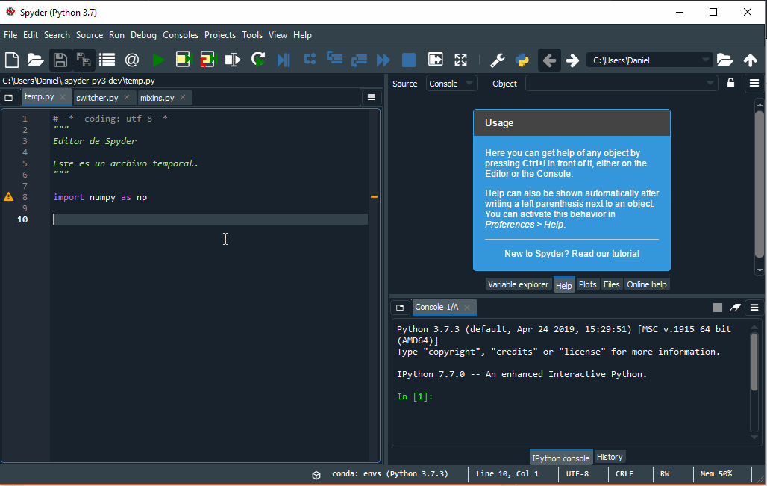Create a new file with toolbar icon
This screenshot has width=767, height=486.
point(12,60)
